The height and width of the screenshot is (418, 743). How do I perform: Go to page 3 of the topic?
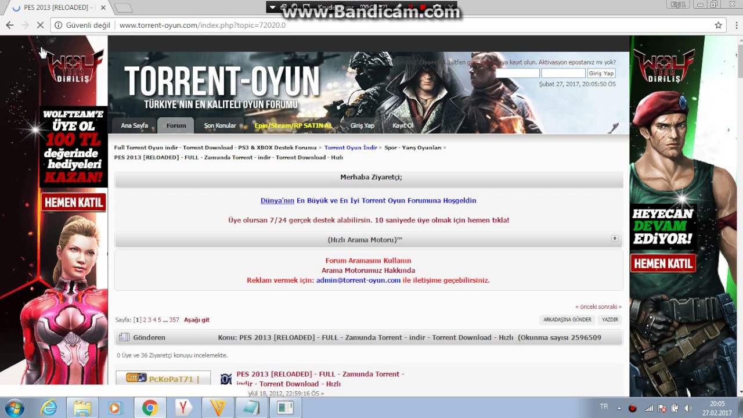[149, 320]
